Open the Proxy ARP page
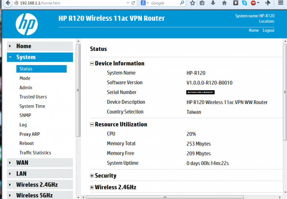 [x=29, y=134]
